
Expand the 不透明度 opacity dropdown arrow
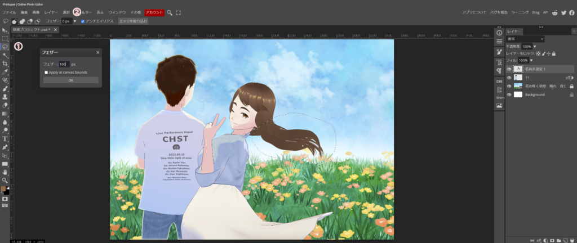(x=535, y=46)
